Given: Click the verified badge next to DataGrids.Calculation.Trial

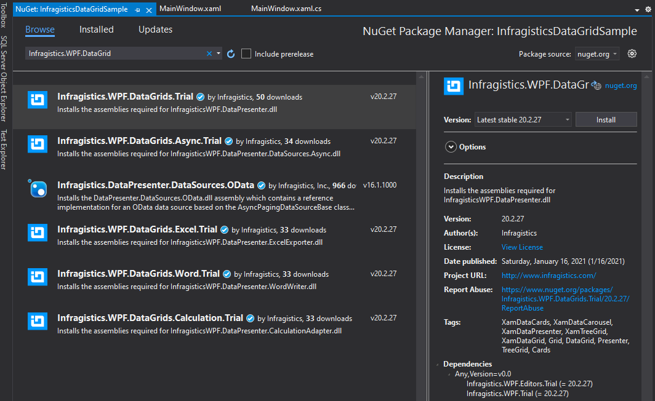Looking at the screenshot, I should [250, 318].
